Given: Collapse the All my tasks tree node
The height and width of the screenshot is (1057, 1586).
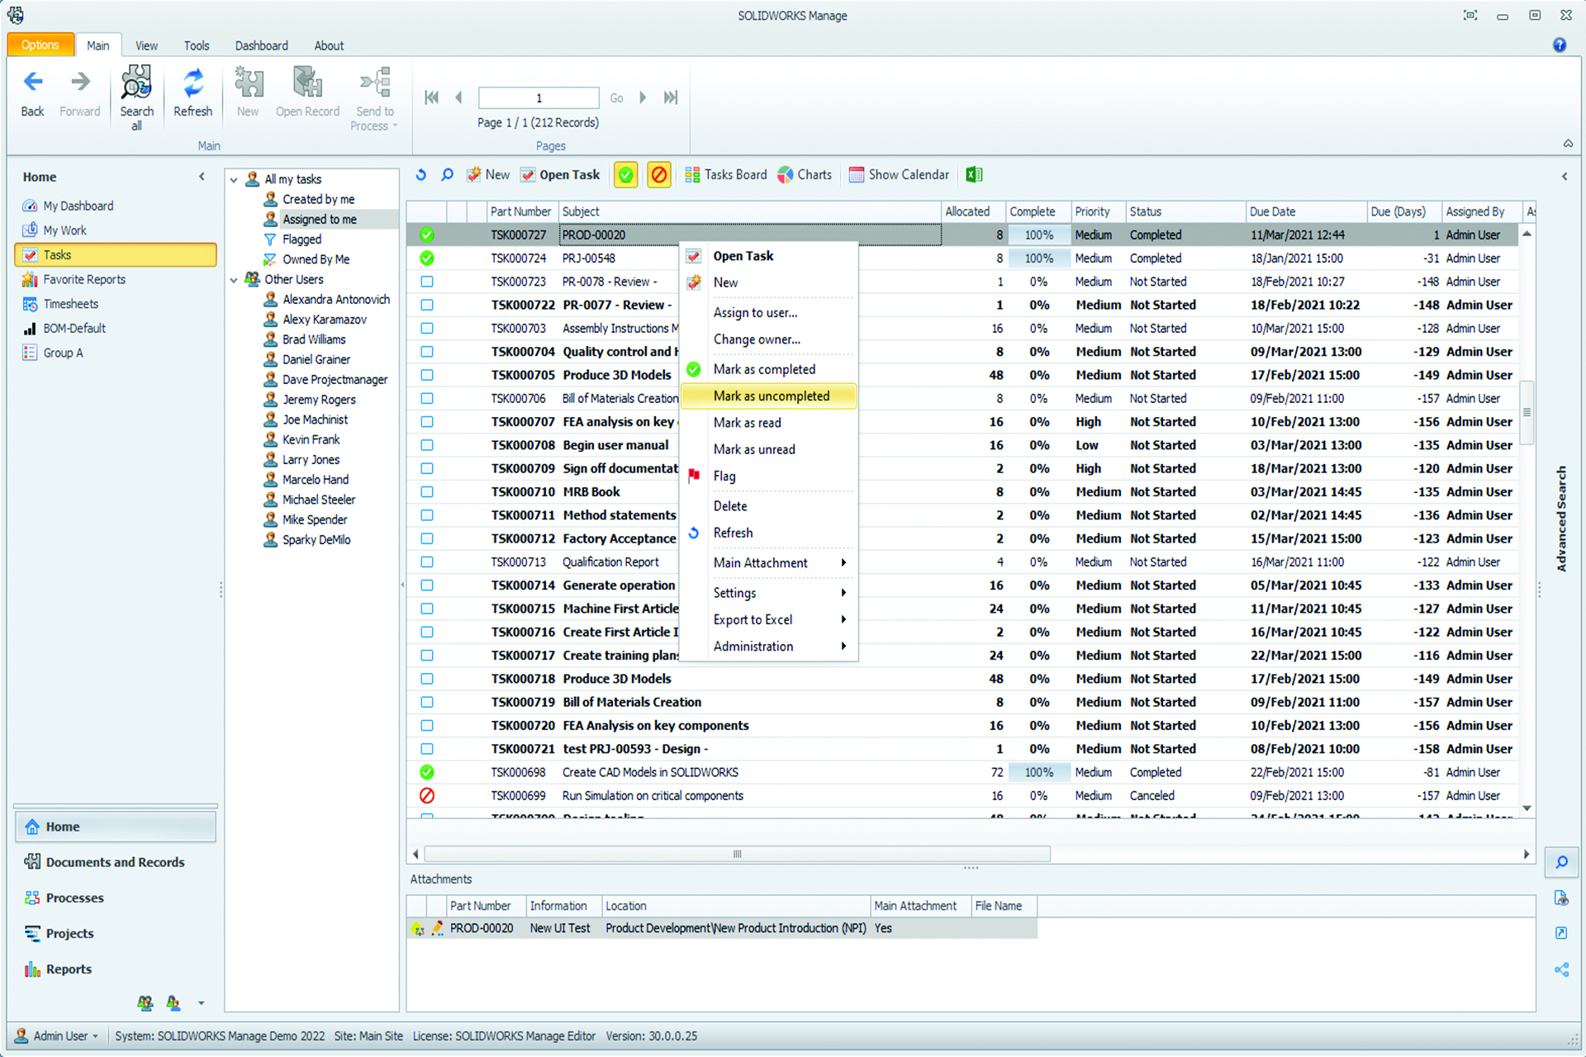Looking at the screenshot, I should pyautogui.click(x=234, y=179).
